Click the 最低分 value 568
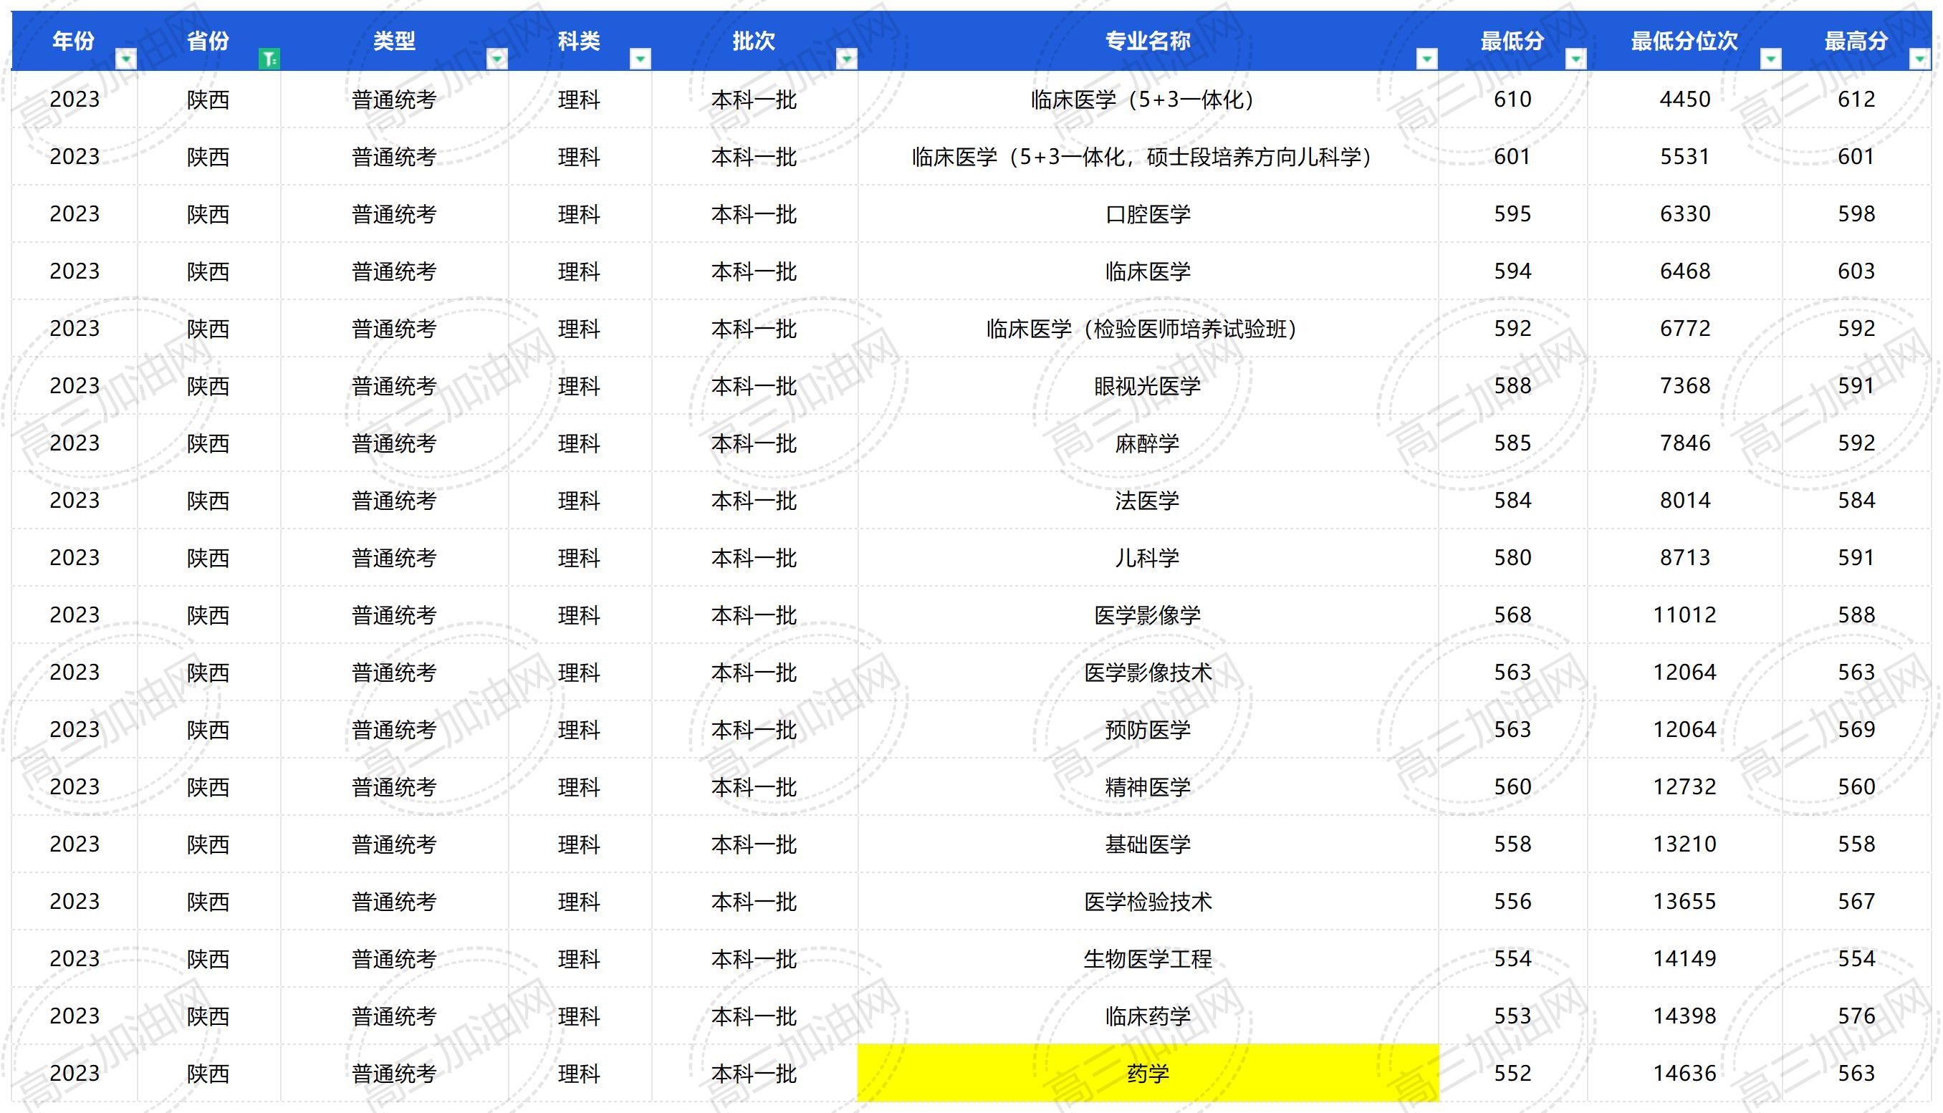The width and height of the screenshot is (1943, 1113). point(1512,615)
